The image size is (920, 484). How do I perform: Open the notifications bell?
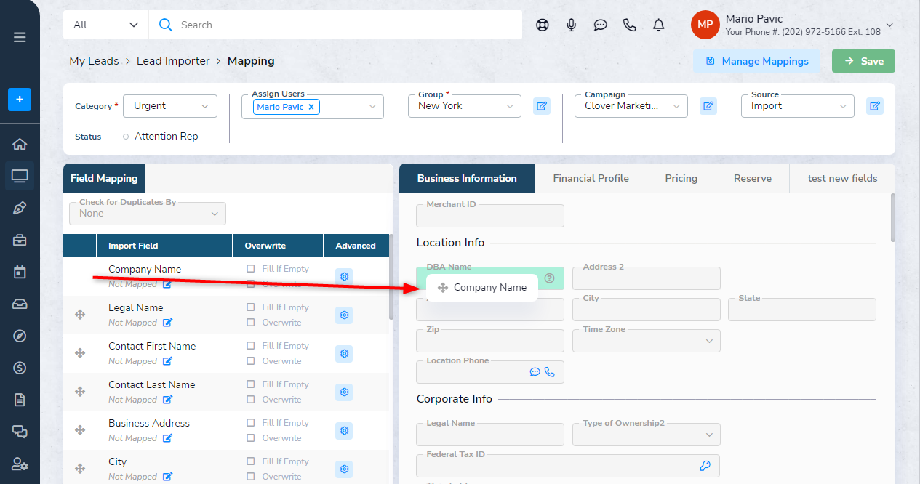click(x=659, y=25)
